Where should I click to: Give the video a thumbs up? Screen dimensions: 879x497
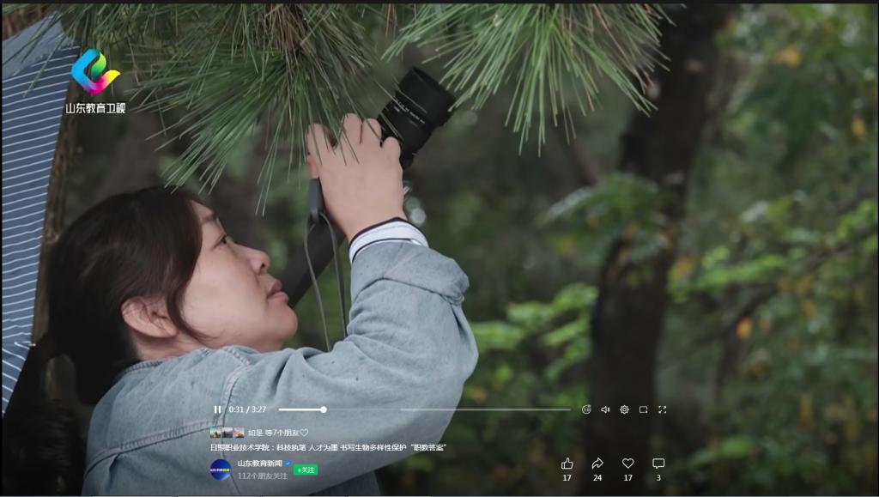click(x=567, y=464)
